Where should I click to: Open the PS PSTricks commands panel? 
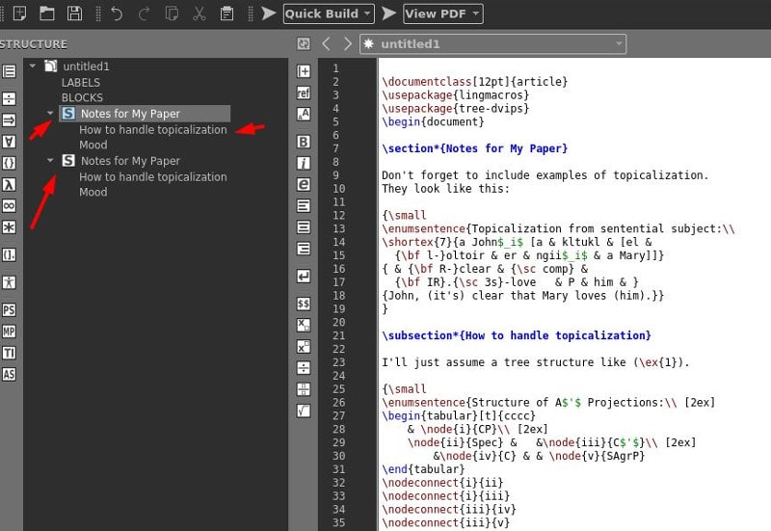click(9, 309)
